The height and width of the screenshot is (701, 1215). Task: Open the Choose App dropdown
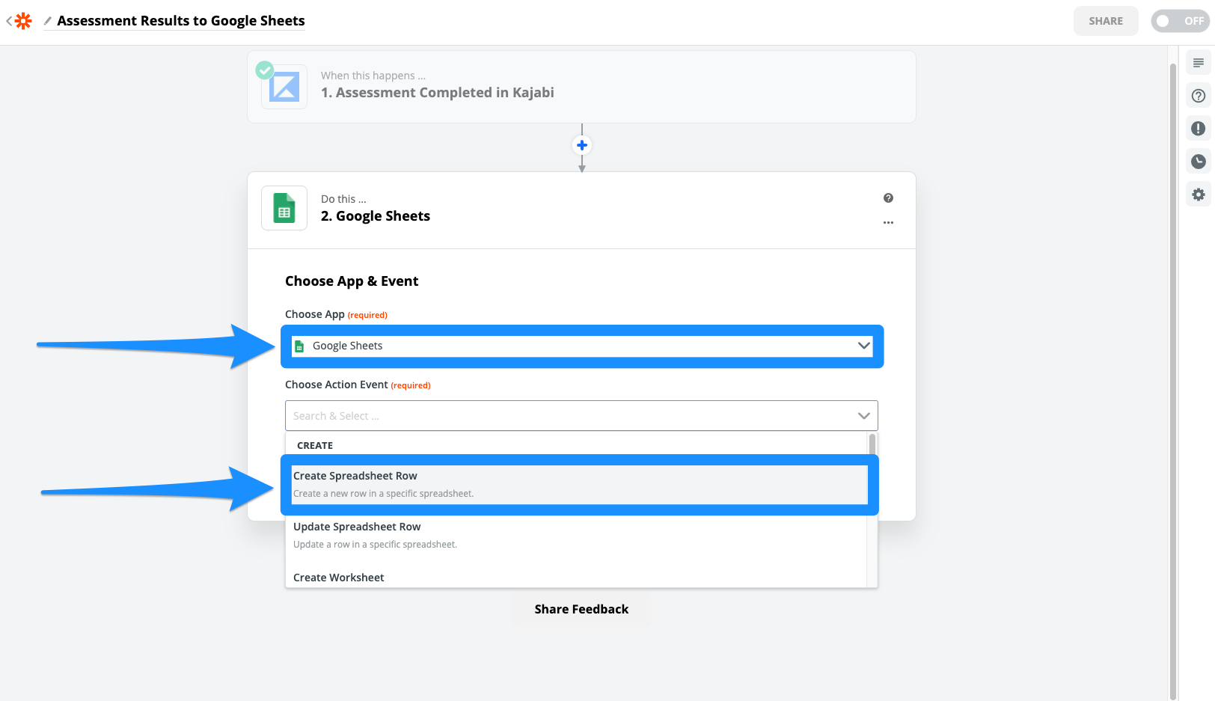tap(581, 346)
